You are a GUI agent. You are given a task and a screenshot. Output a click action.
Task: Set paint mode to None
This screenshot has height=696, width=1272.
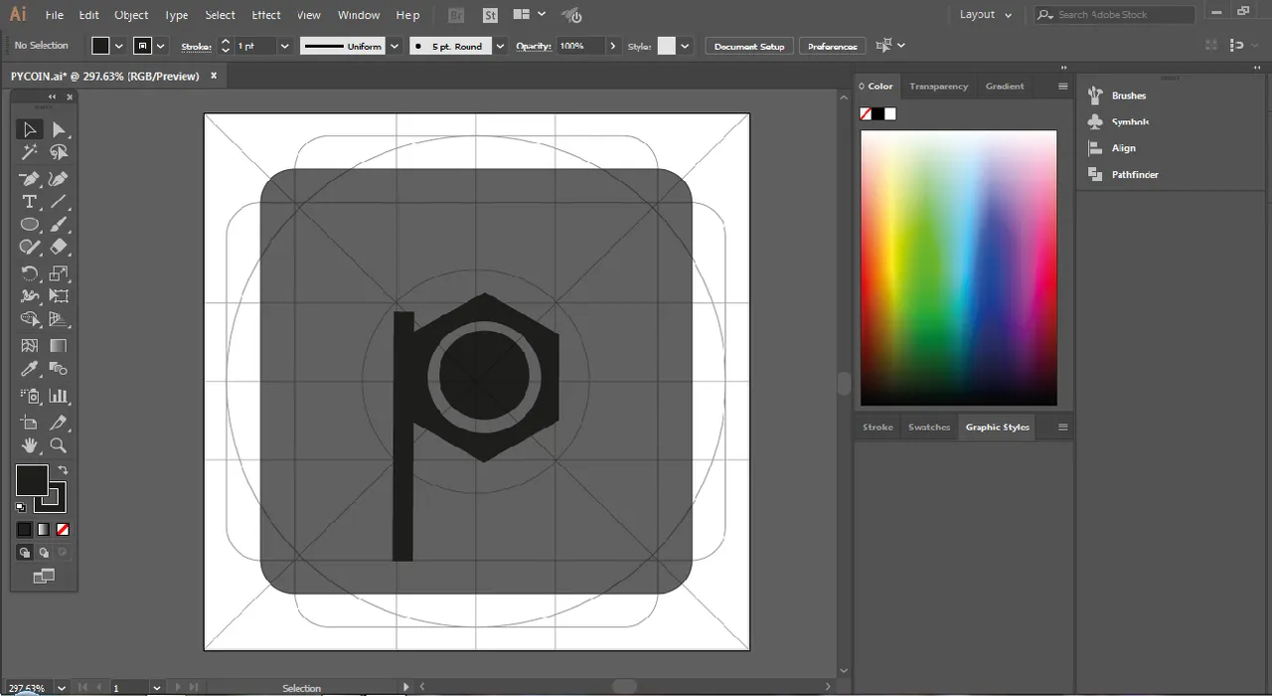click(x=63, y=530)
